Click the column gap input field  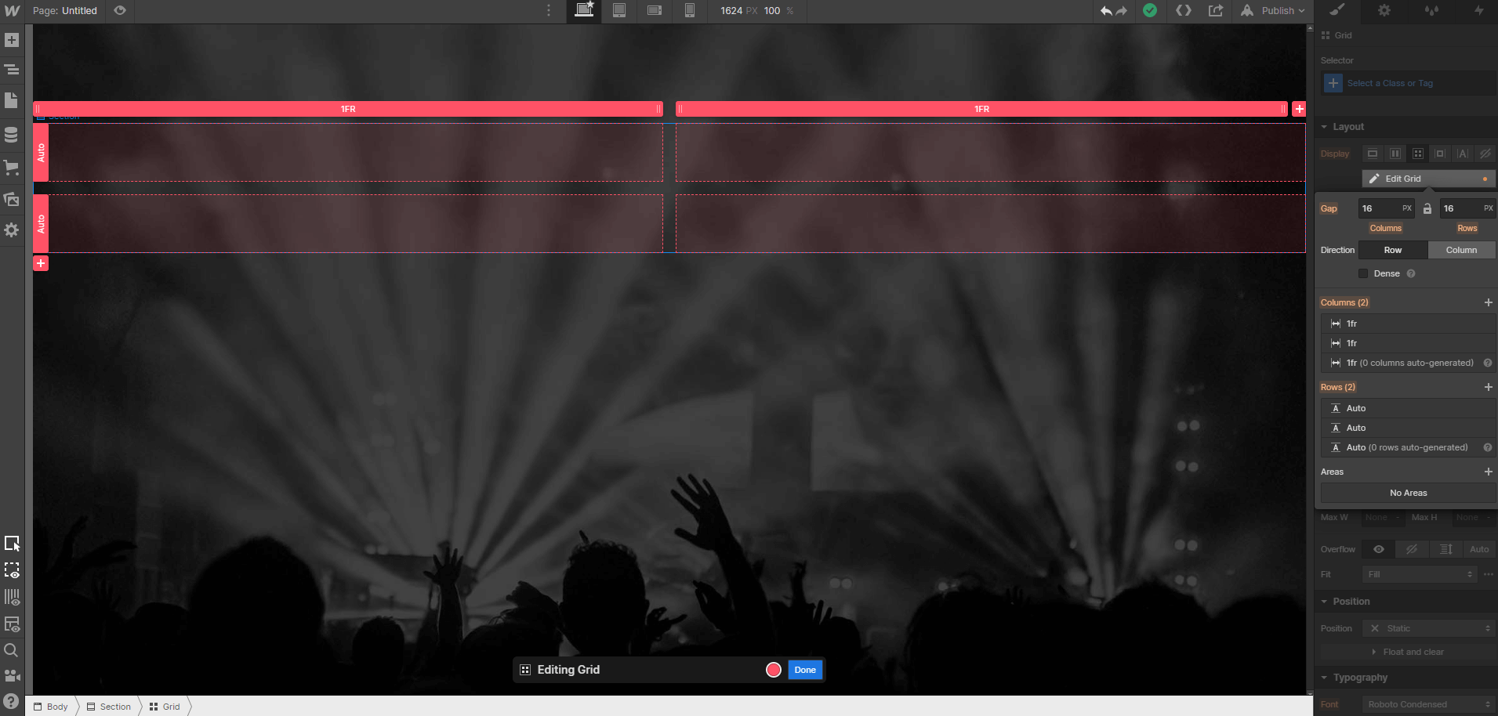coord(1380,208)
